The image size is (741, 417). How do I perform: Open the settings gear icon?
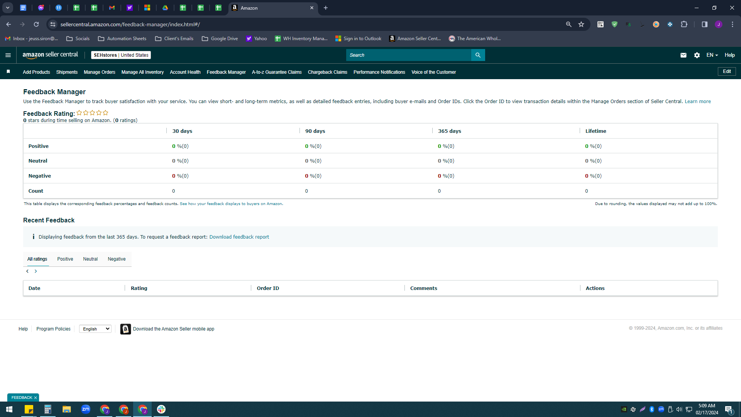click(x=697, y=55)
